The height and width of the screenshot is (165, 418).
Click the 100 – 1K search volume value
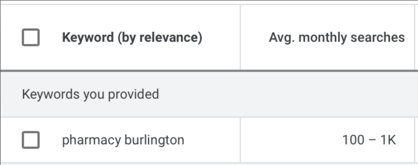point(369,140)
